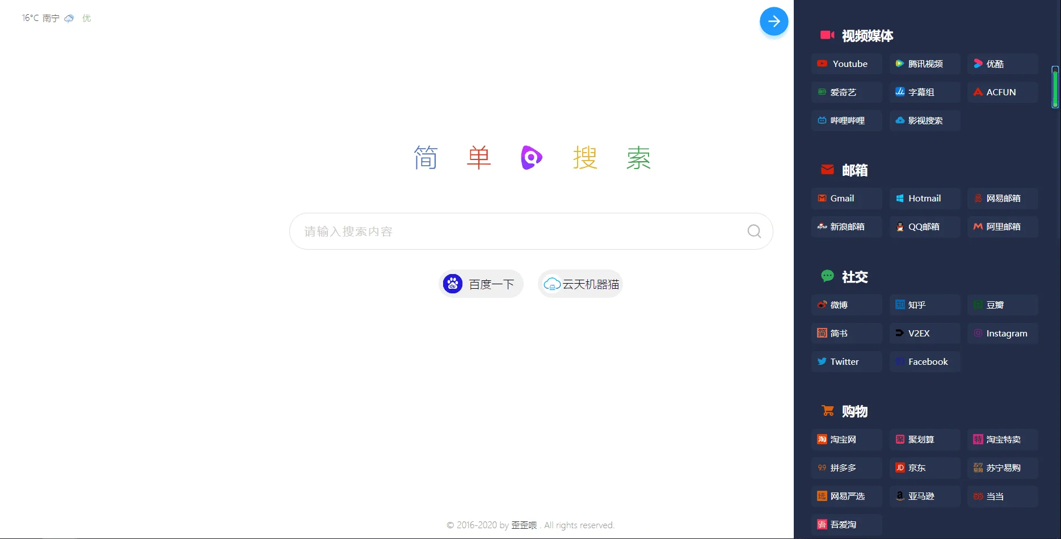Open 网易严选 shopping link
This screenshot has width=1061, height=539.
point(847,496)
